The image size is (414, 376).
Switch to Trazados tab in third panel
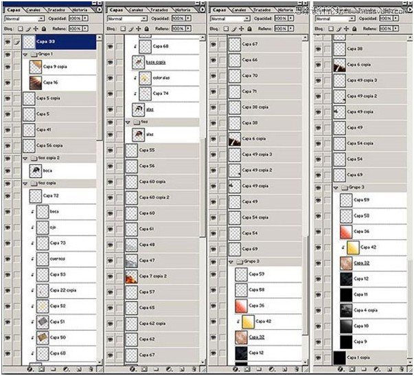click(262, 10)
